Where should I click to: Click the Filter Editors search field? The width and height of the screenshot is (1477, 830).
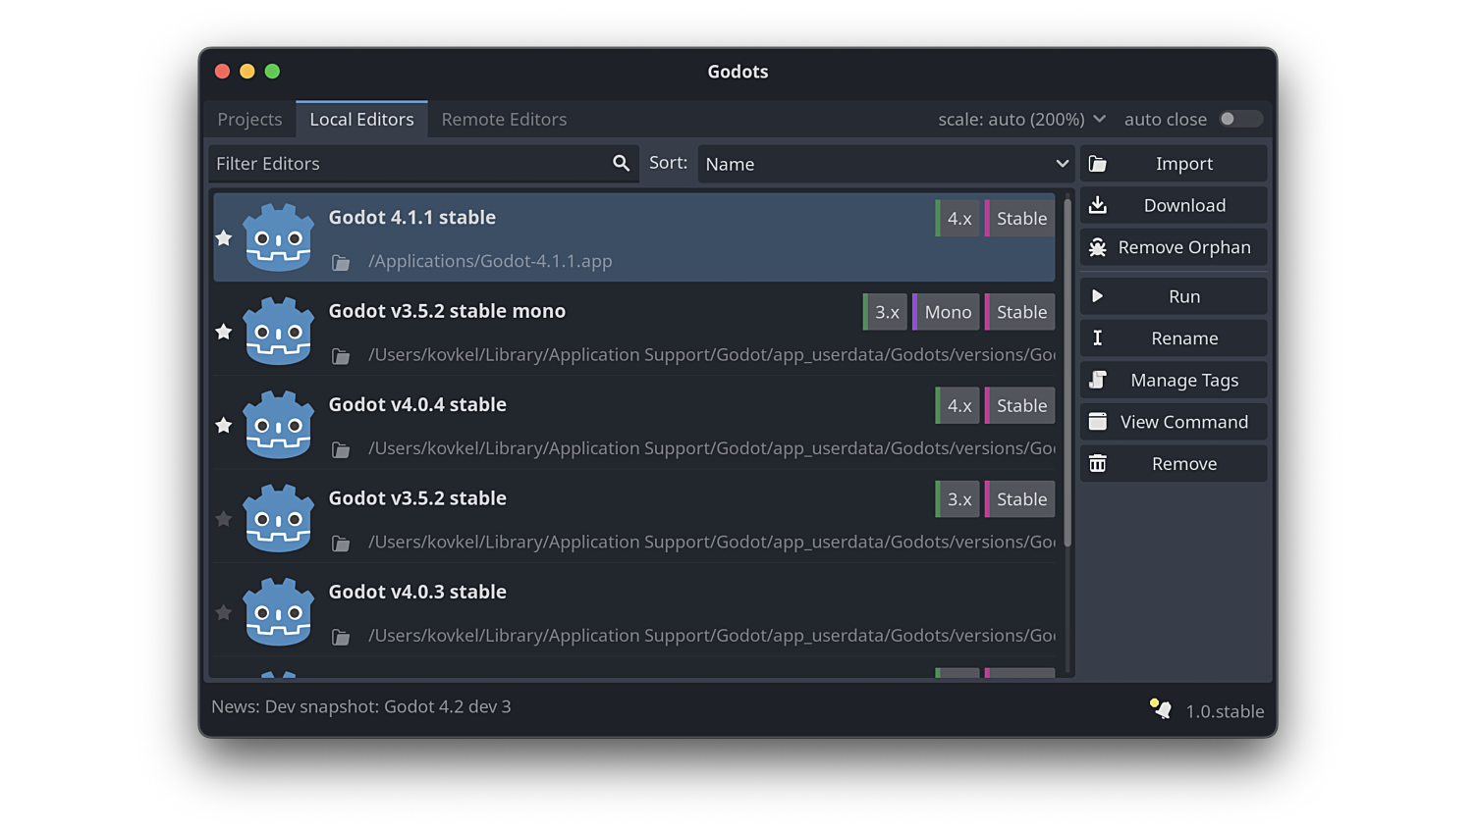(423, 164)
